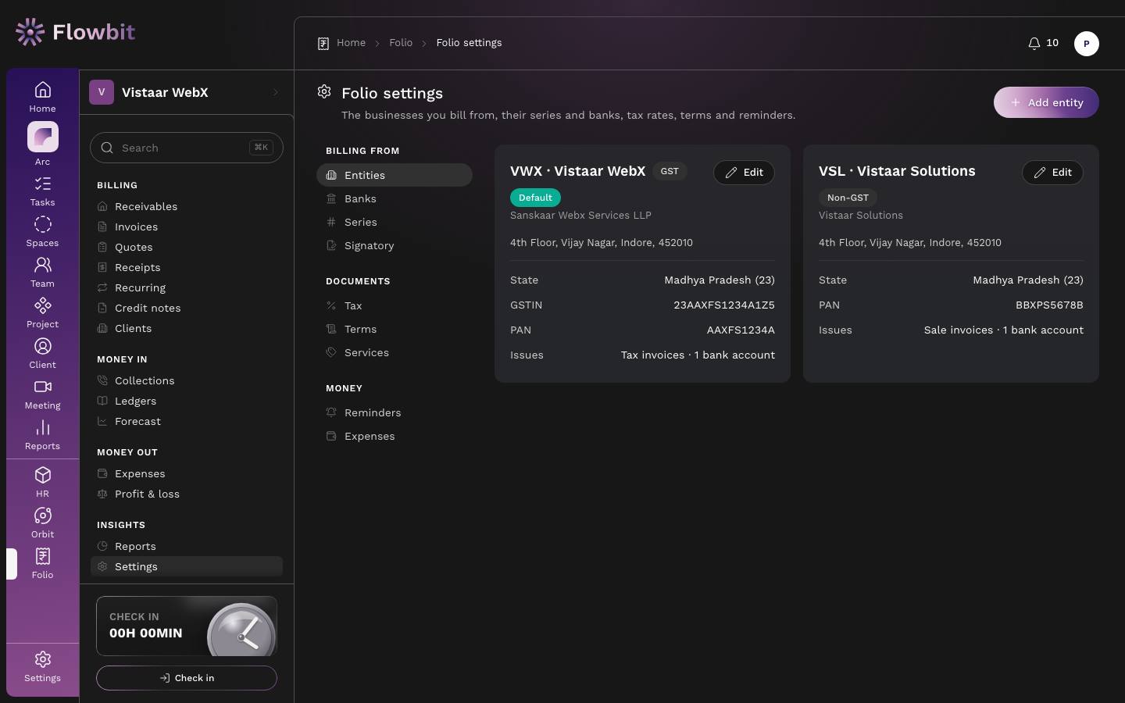Viewport: 1125px width, 703px height.
Task: Open the Folio rupee icon
Action: click(x=42, y=563)
